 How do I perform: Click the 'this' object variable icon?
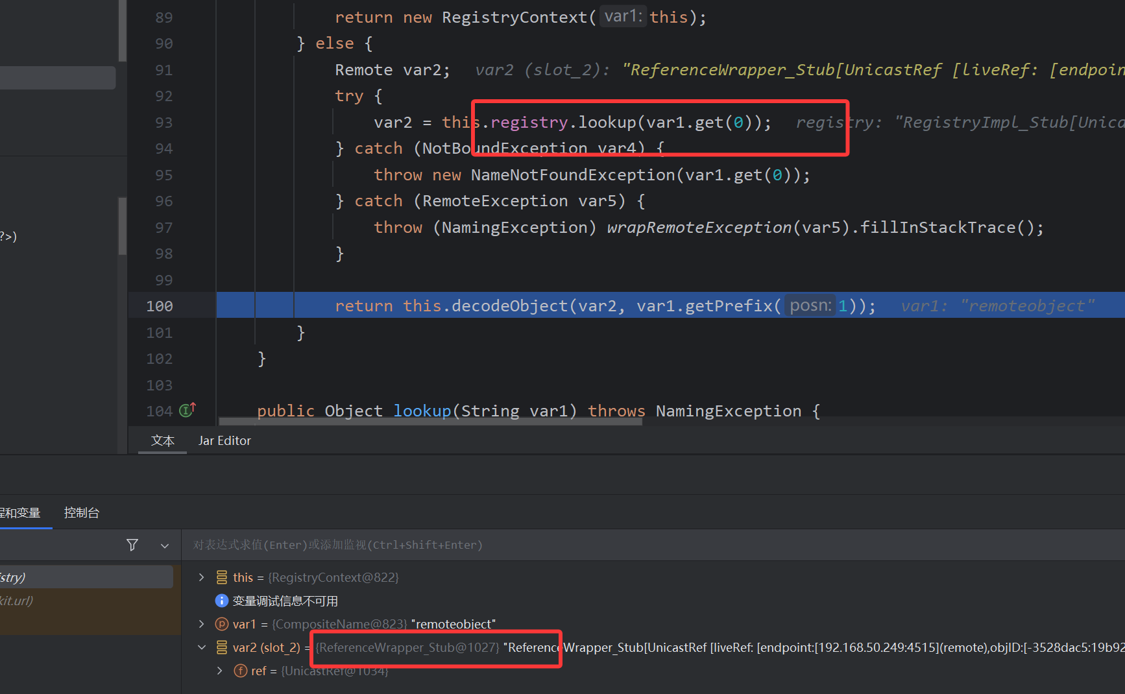(222, 577)
